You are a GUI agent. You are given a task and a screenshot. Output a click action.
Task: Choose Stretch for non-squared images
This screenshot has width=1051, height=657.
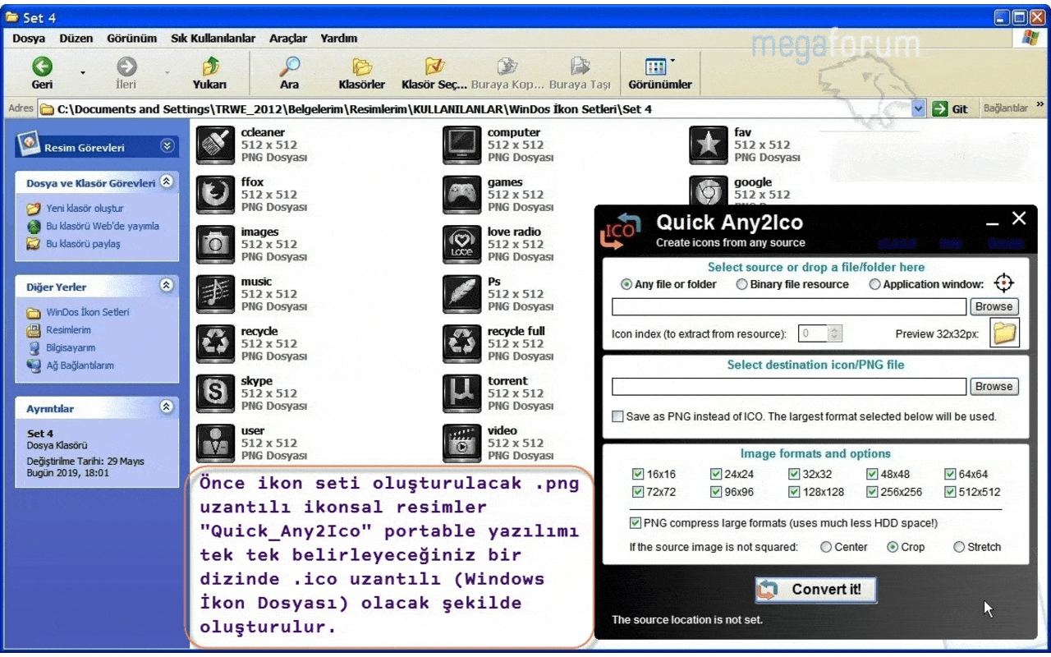pyautogui.click(x=959, y=547)
